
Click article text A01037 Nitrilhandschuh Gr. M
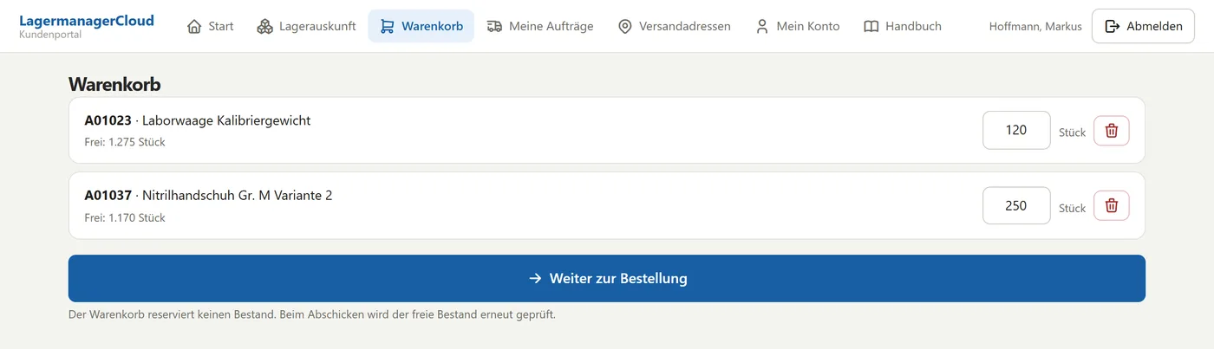pos(208,196)
